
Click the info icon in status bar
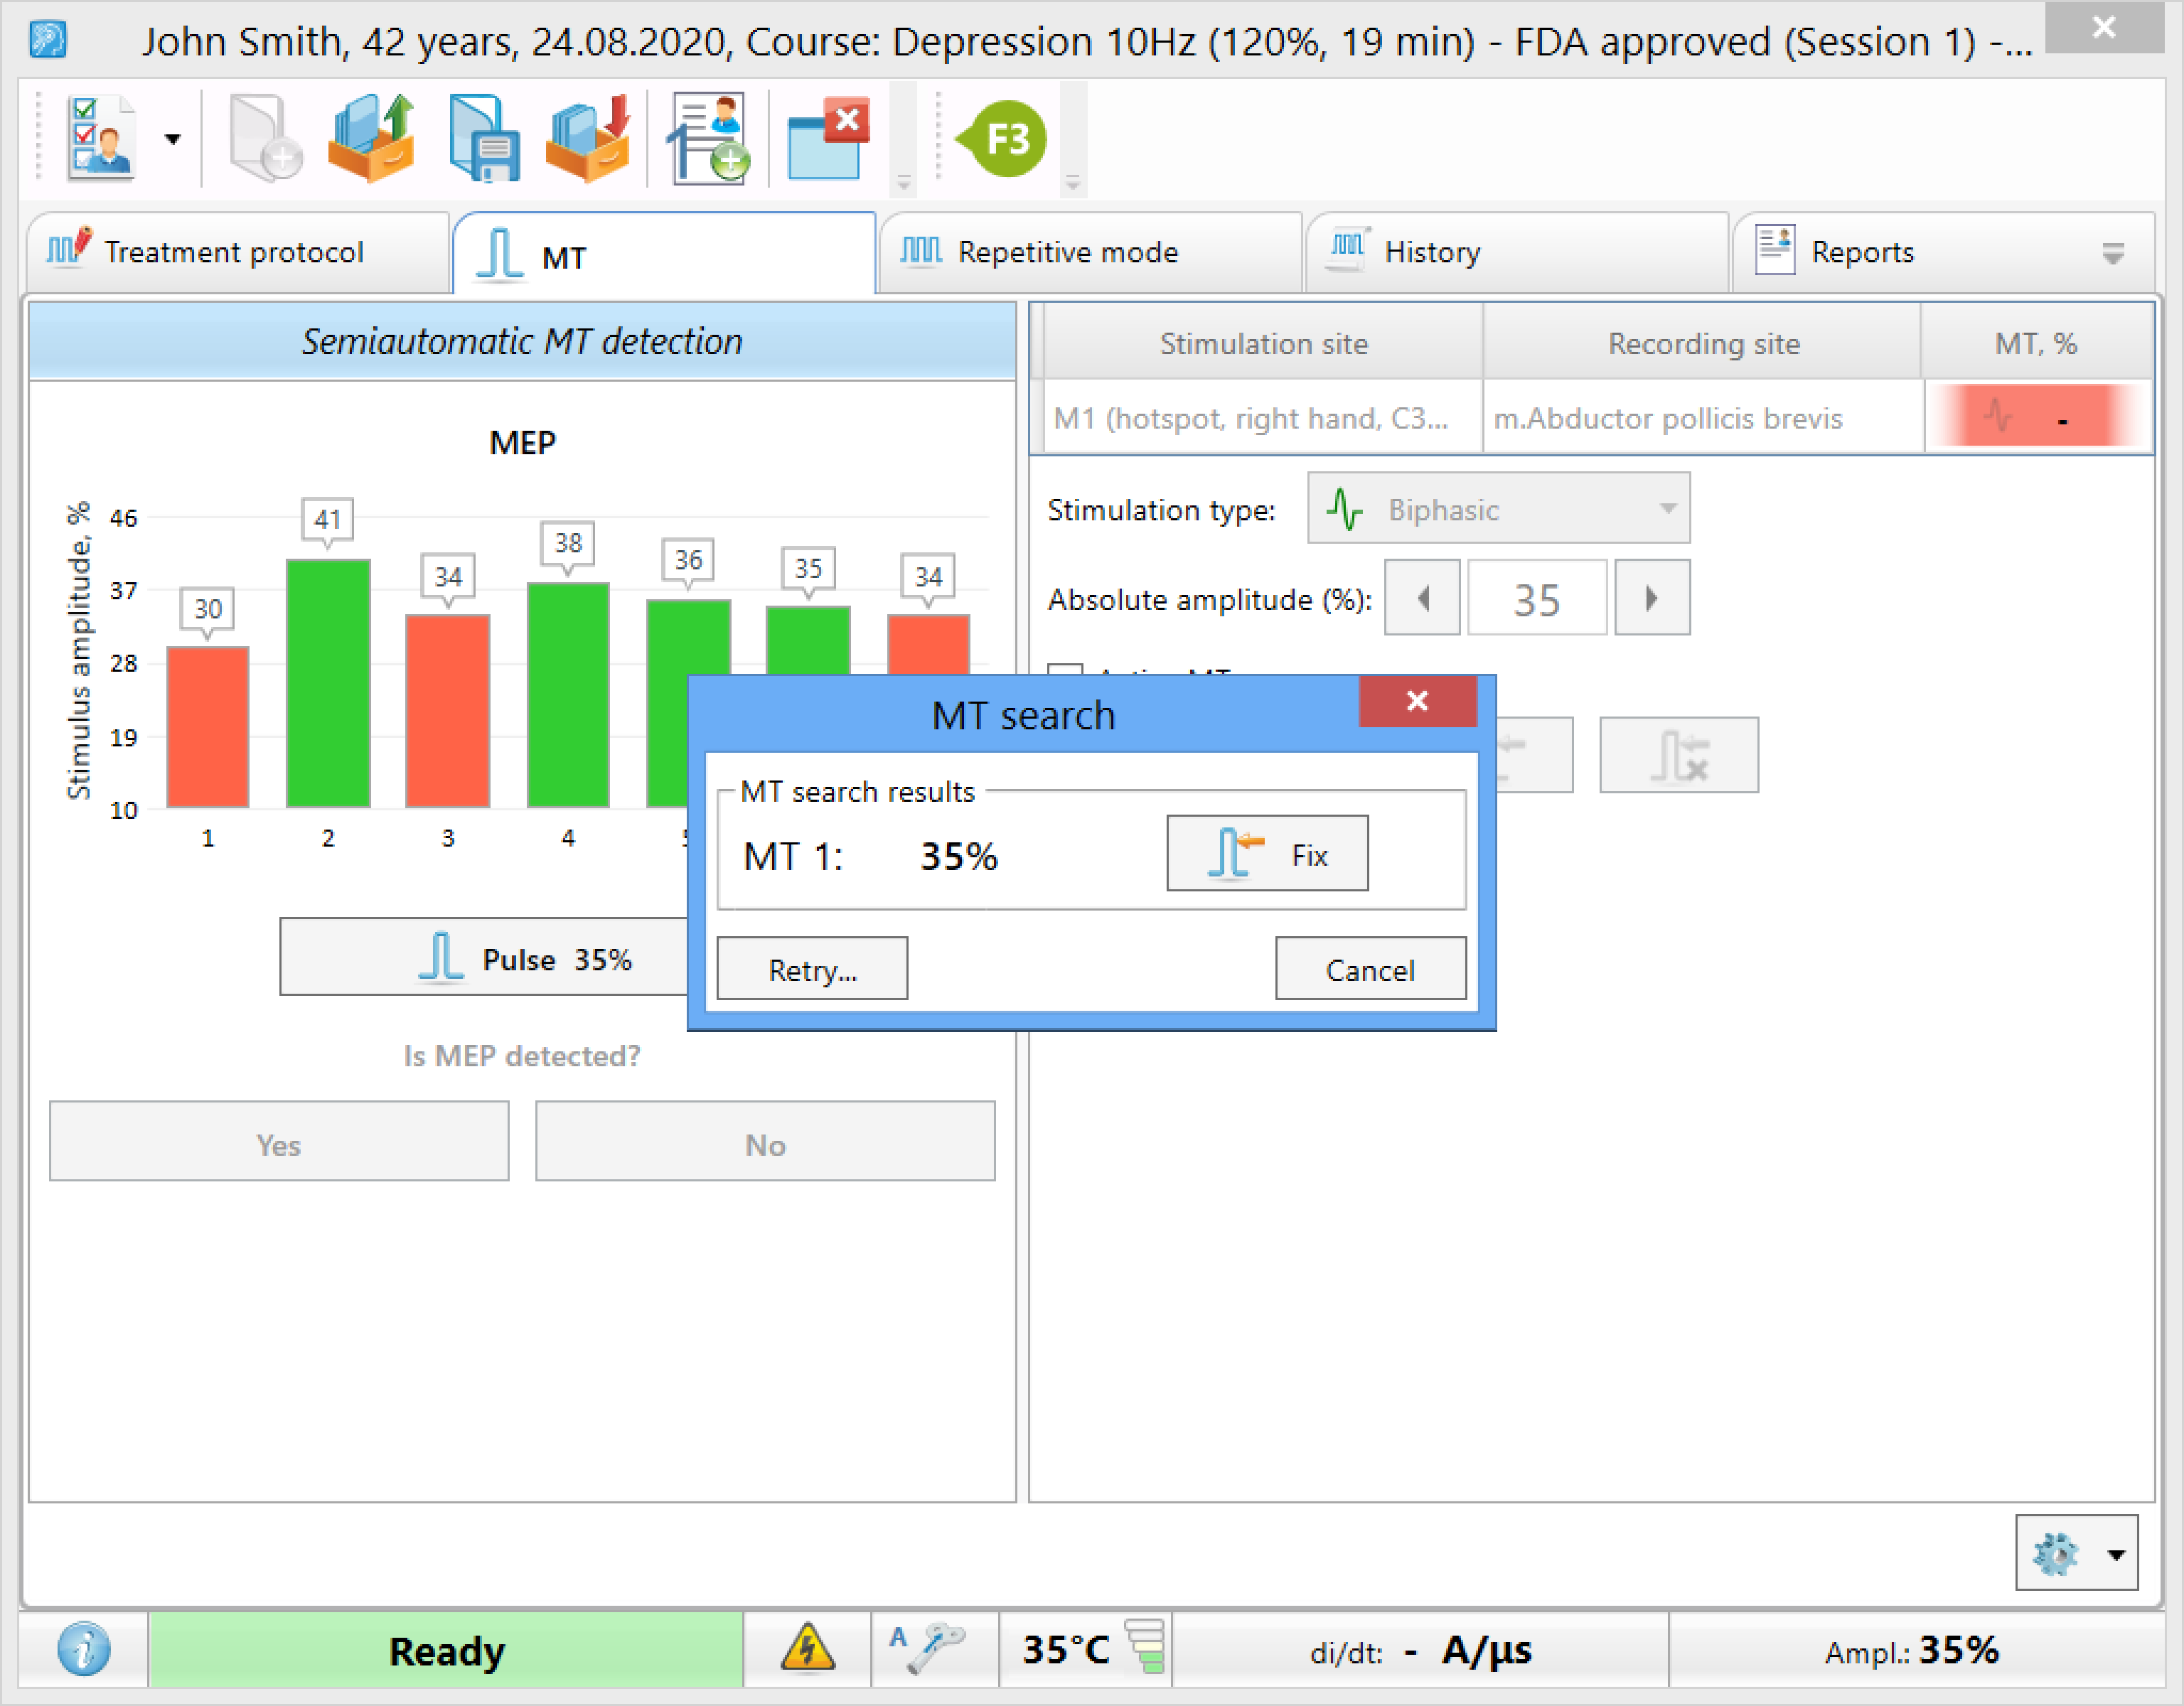click(84, 1649)
